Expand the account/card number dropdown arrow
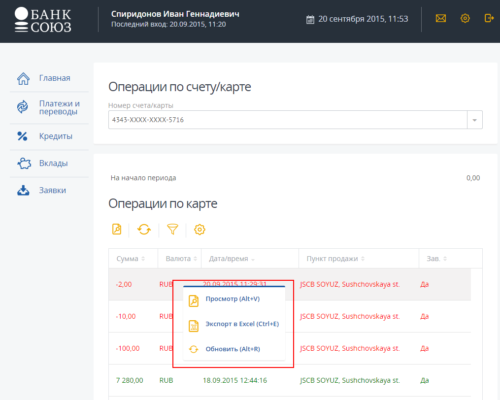The image size is (500, 400). pos(474,120)
